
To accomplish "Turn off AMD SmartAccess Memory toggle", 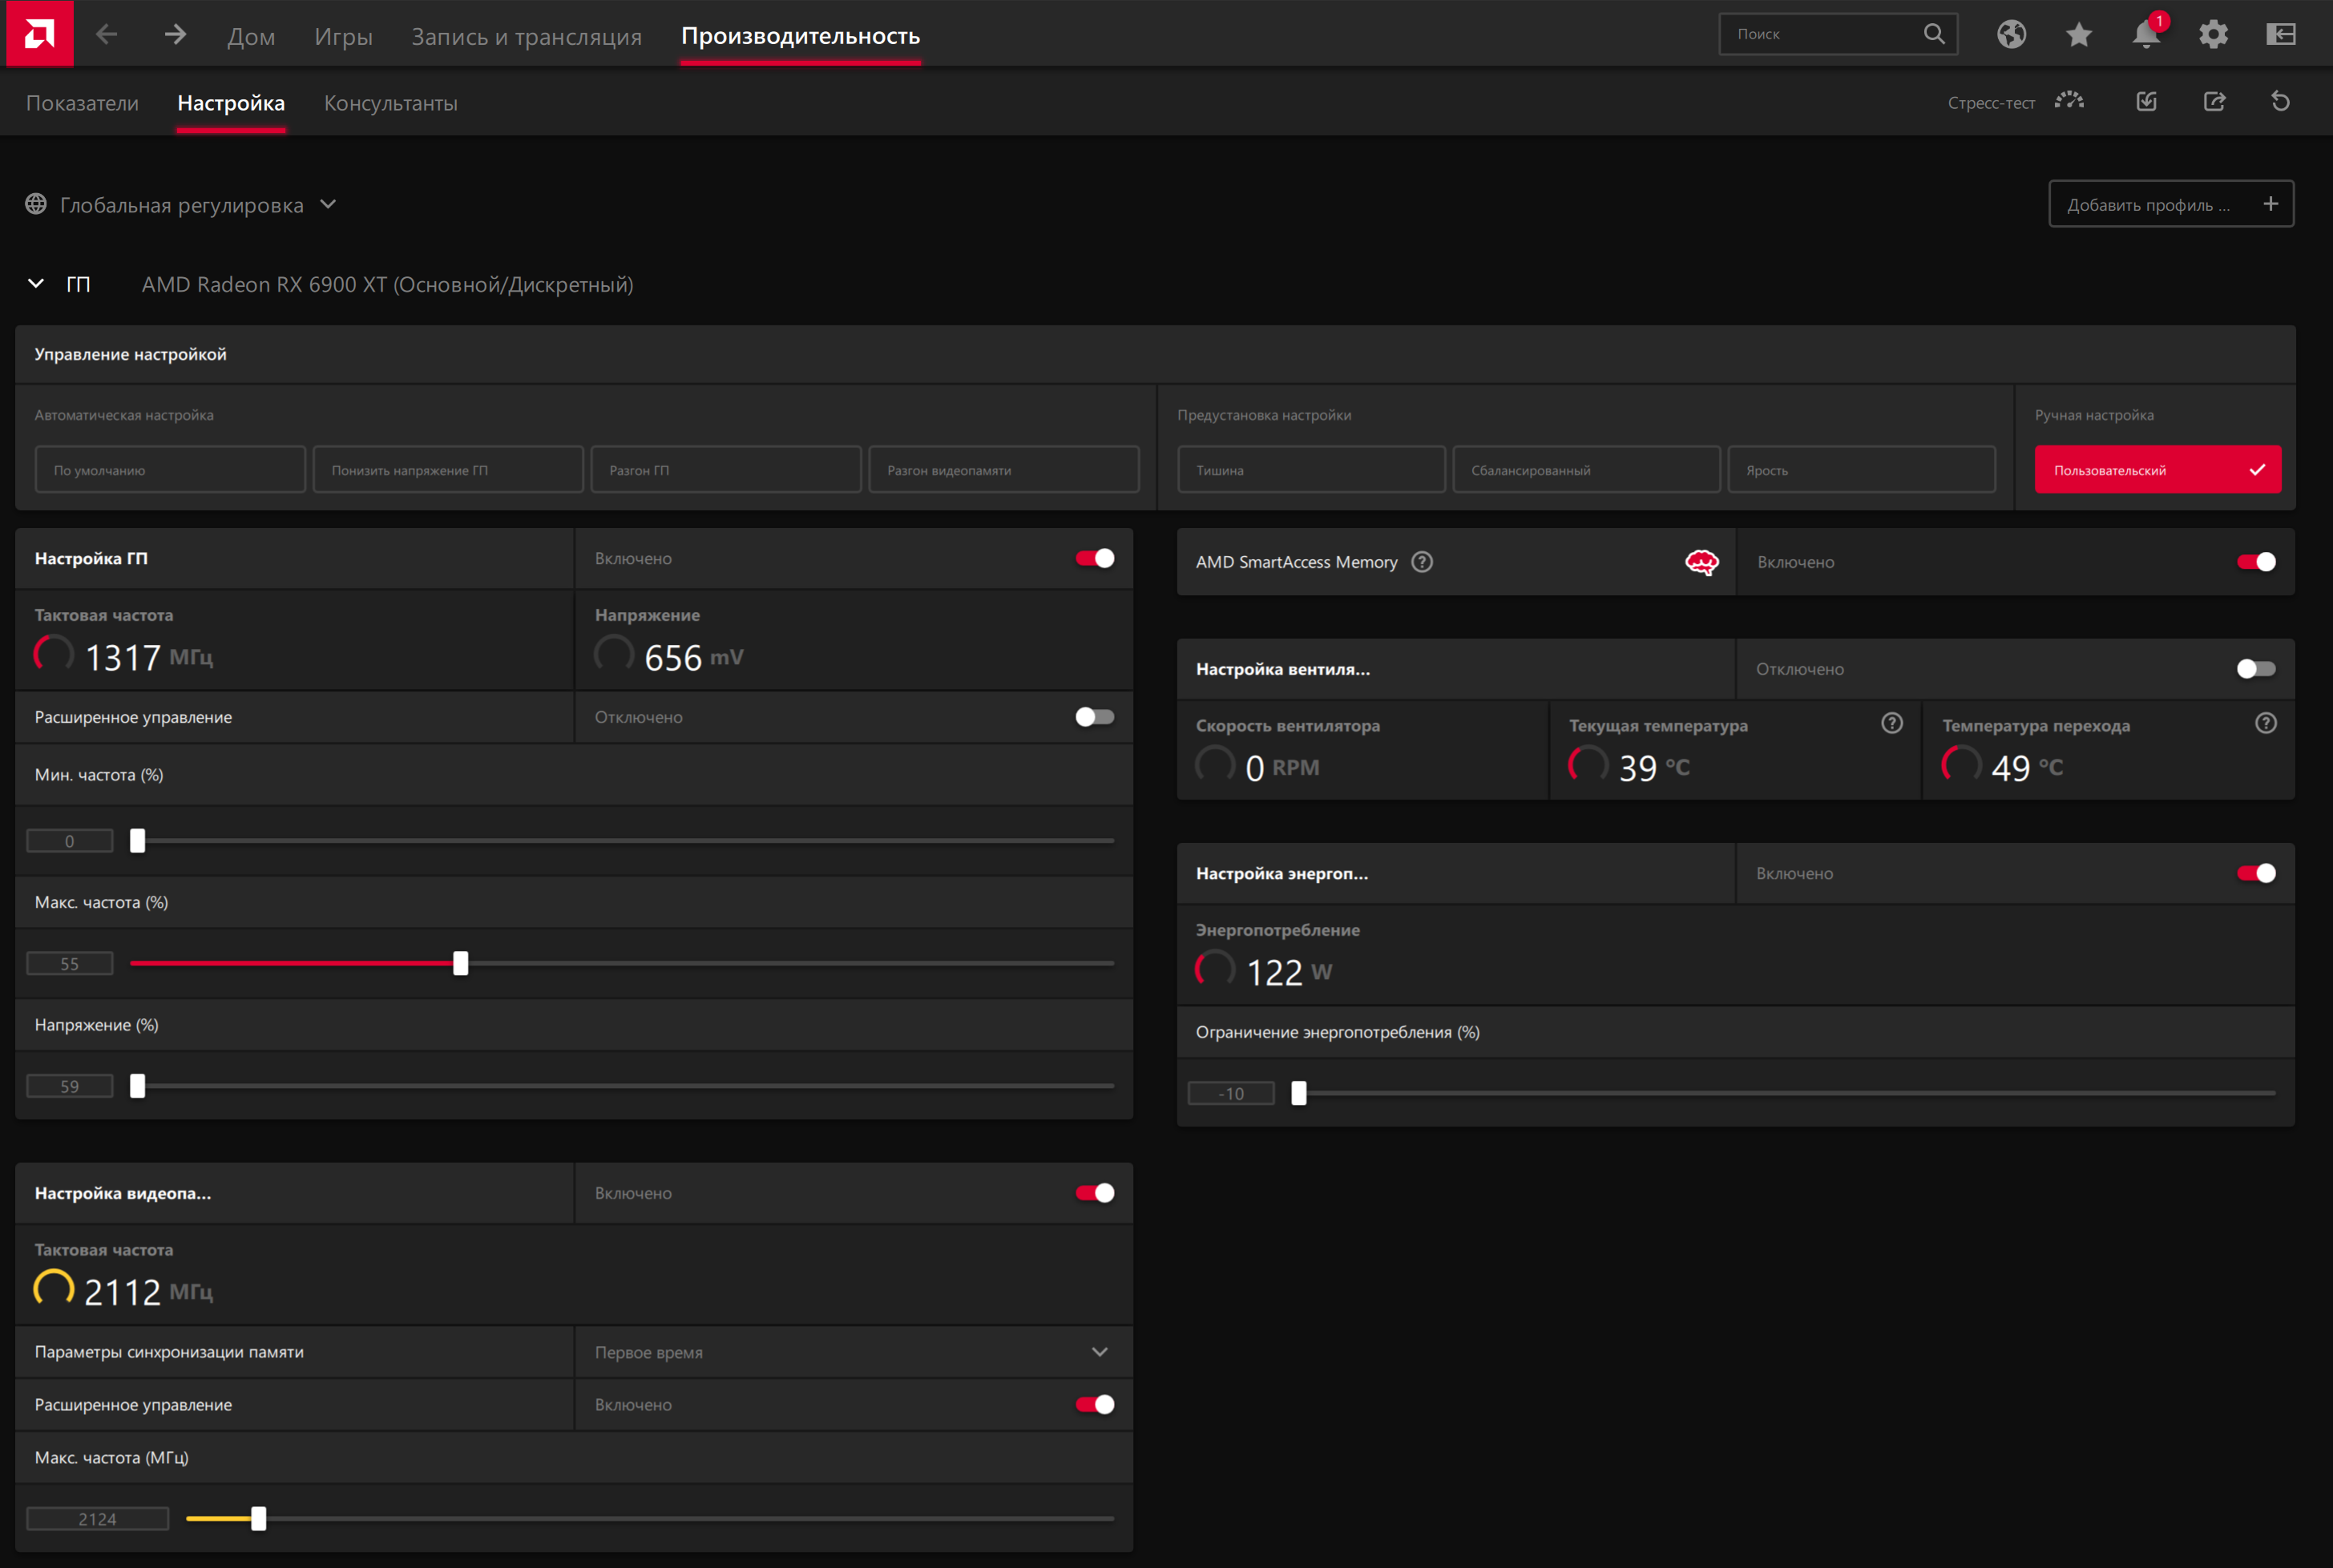I will (x=2255, y=562).
